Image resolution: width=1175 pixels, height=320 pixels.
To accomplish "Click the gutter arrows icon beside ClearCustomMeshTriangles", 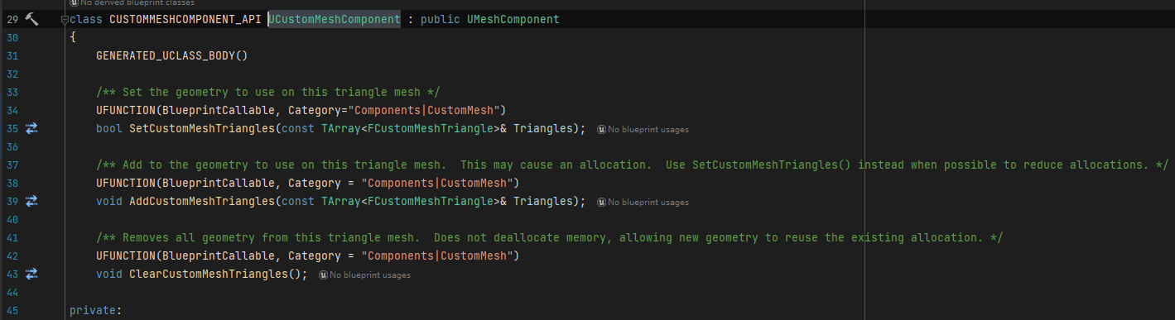I will [x=32, y=274].
